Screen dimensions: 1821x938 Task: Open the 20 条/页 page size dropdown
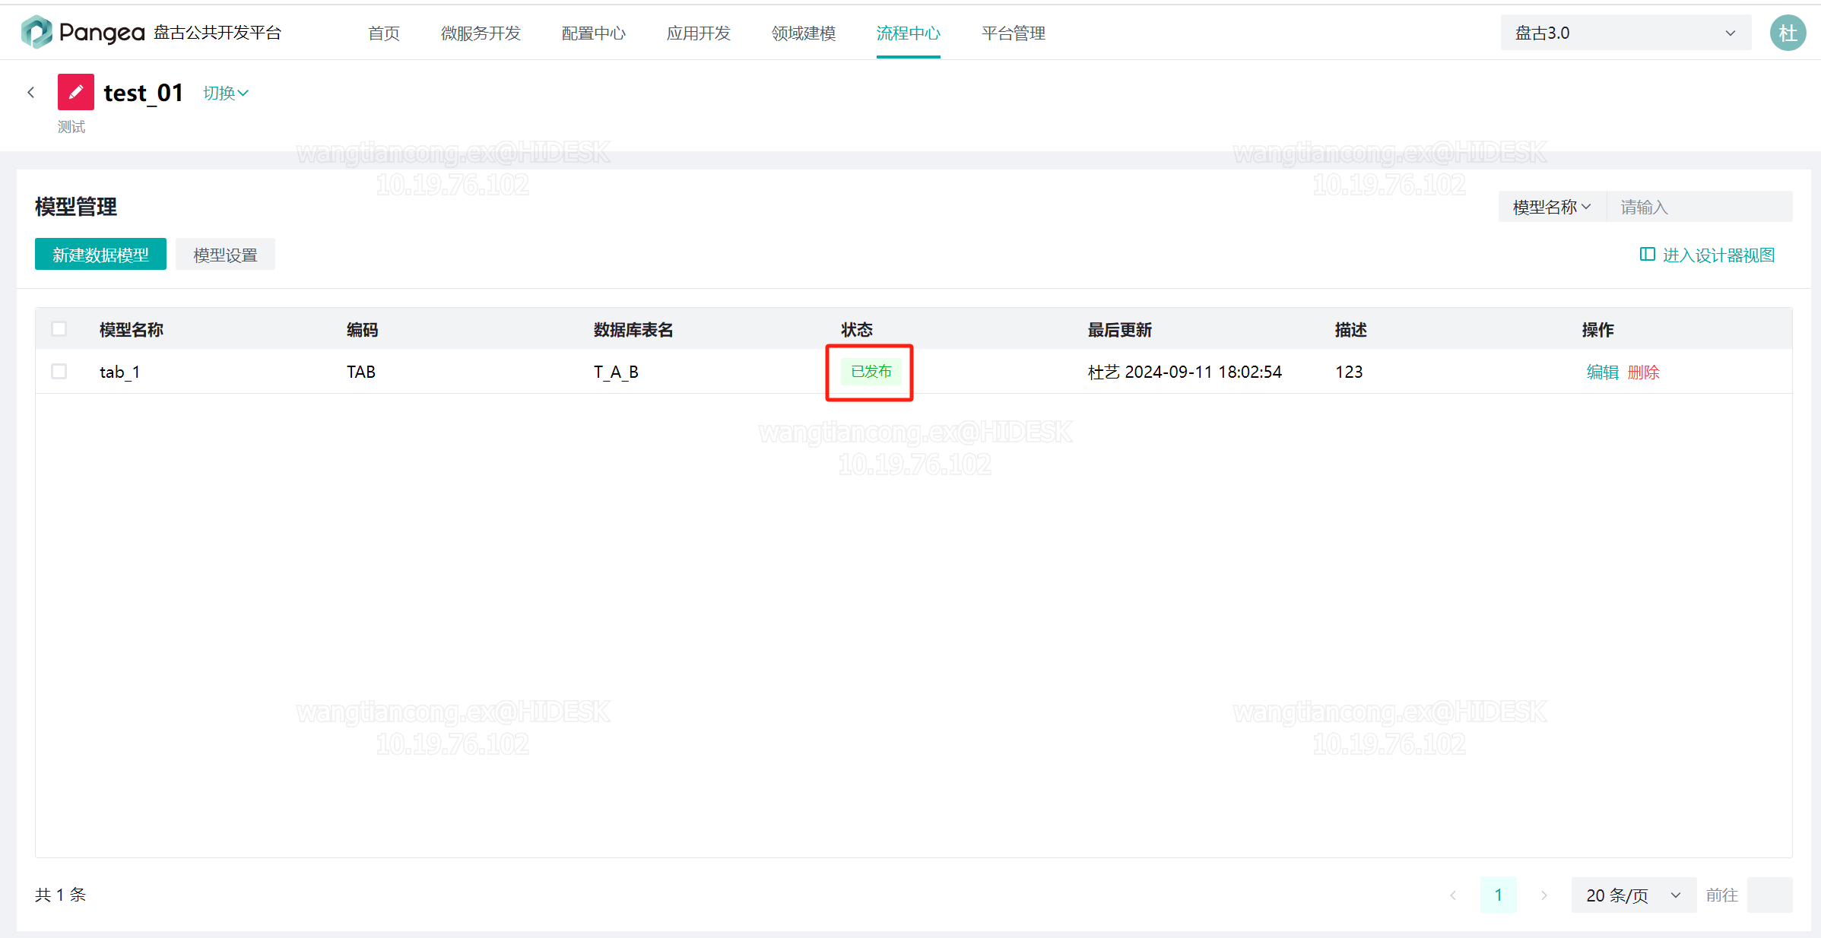point(1633,895)
